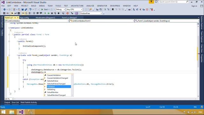Click the double green arrow run icon
This screenshot has height=115, width=204.
(48, 13)
